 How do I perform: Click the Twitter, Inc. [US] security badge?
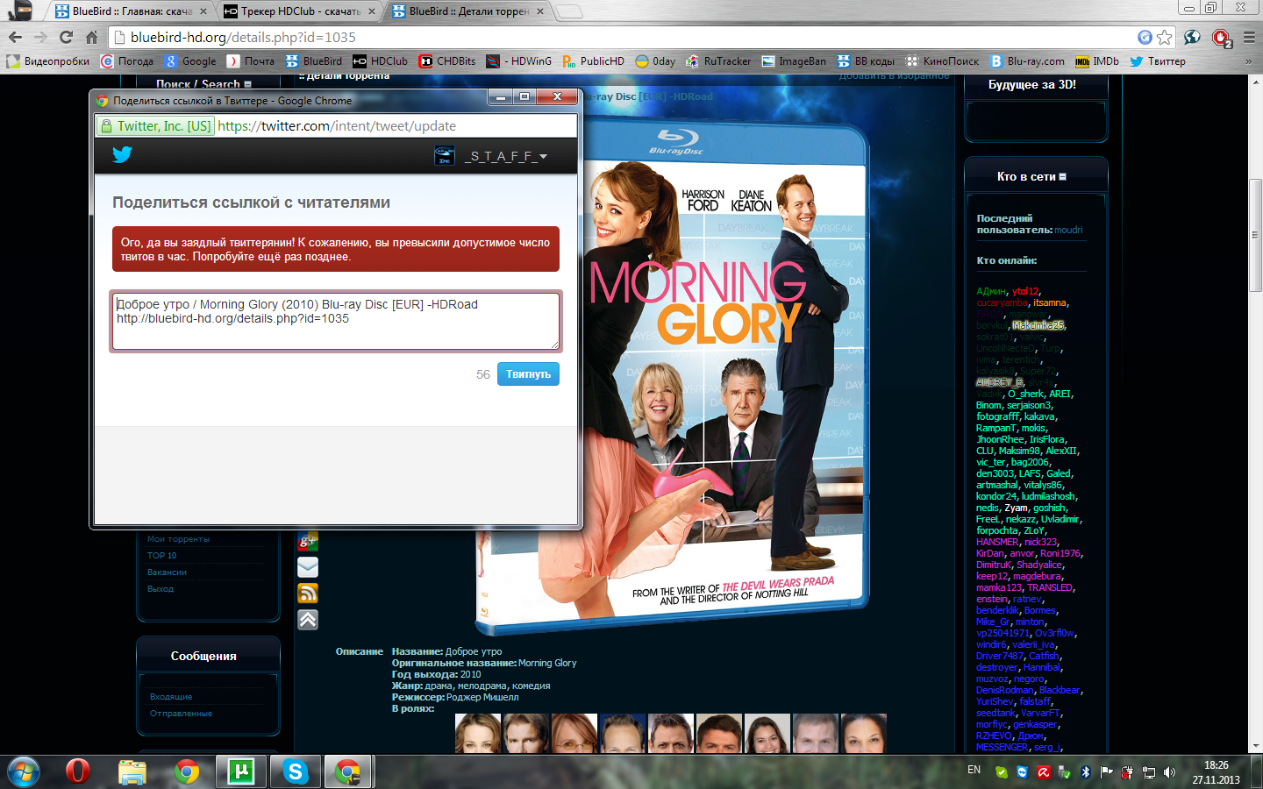click(x=155, y=126)
